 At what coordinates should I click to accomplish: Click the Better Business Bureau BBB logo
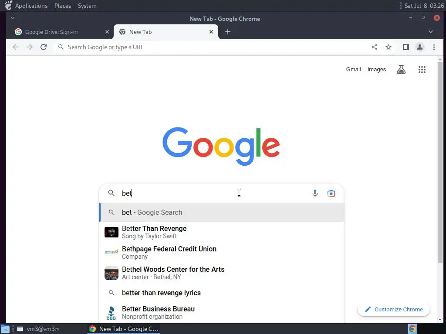coord(111,313)
